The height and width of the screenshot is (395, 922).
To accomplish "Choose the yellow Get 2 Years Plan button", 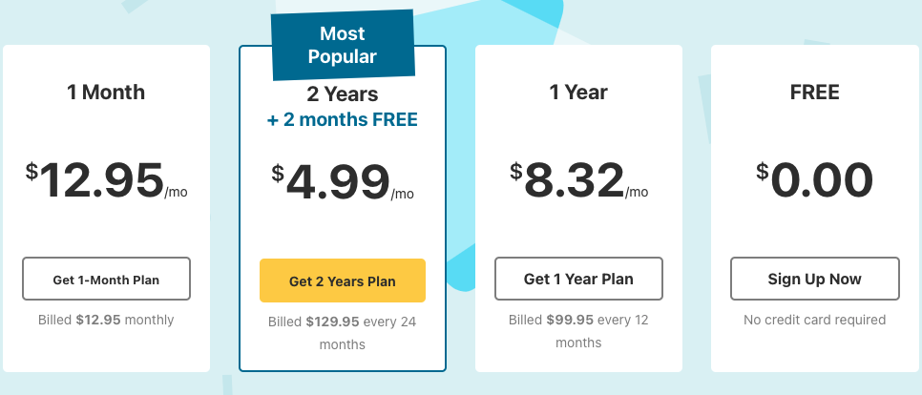I will (x=343, y=281).
